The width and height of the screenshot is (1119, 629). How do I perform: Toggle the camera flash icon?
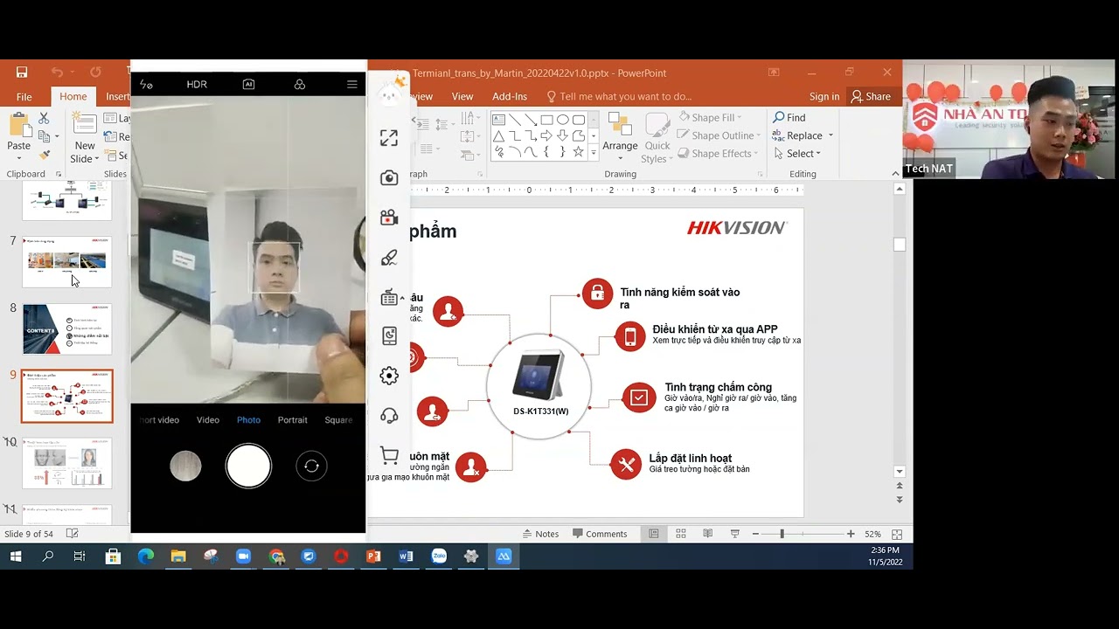point(146,85)
